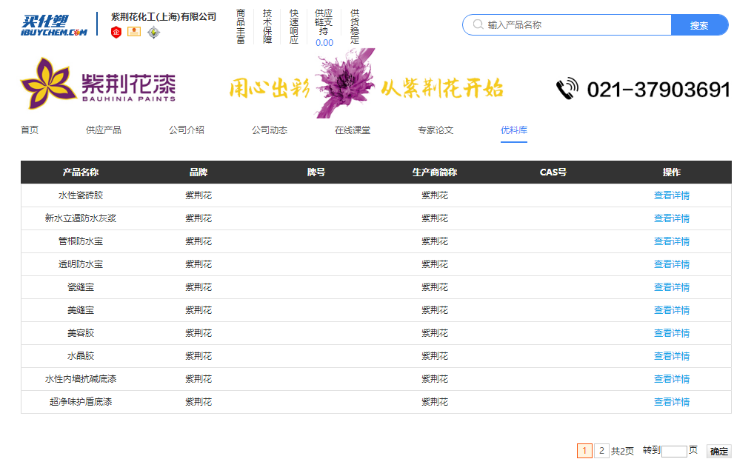
Task: Open the 公司介绍 tab
Action: point(187,130)
